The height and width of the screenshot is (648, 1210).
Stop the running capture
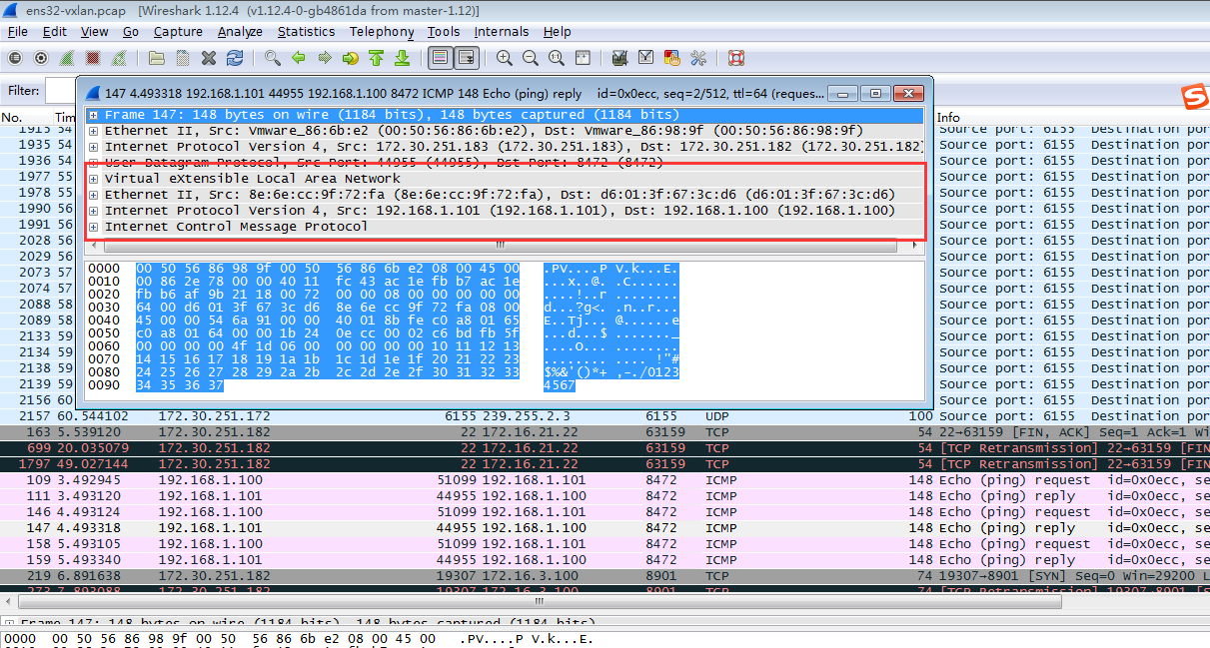[93, 58]
